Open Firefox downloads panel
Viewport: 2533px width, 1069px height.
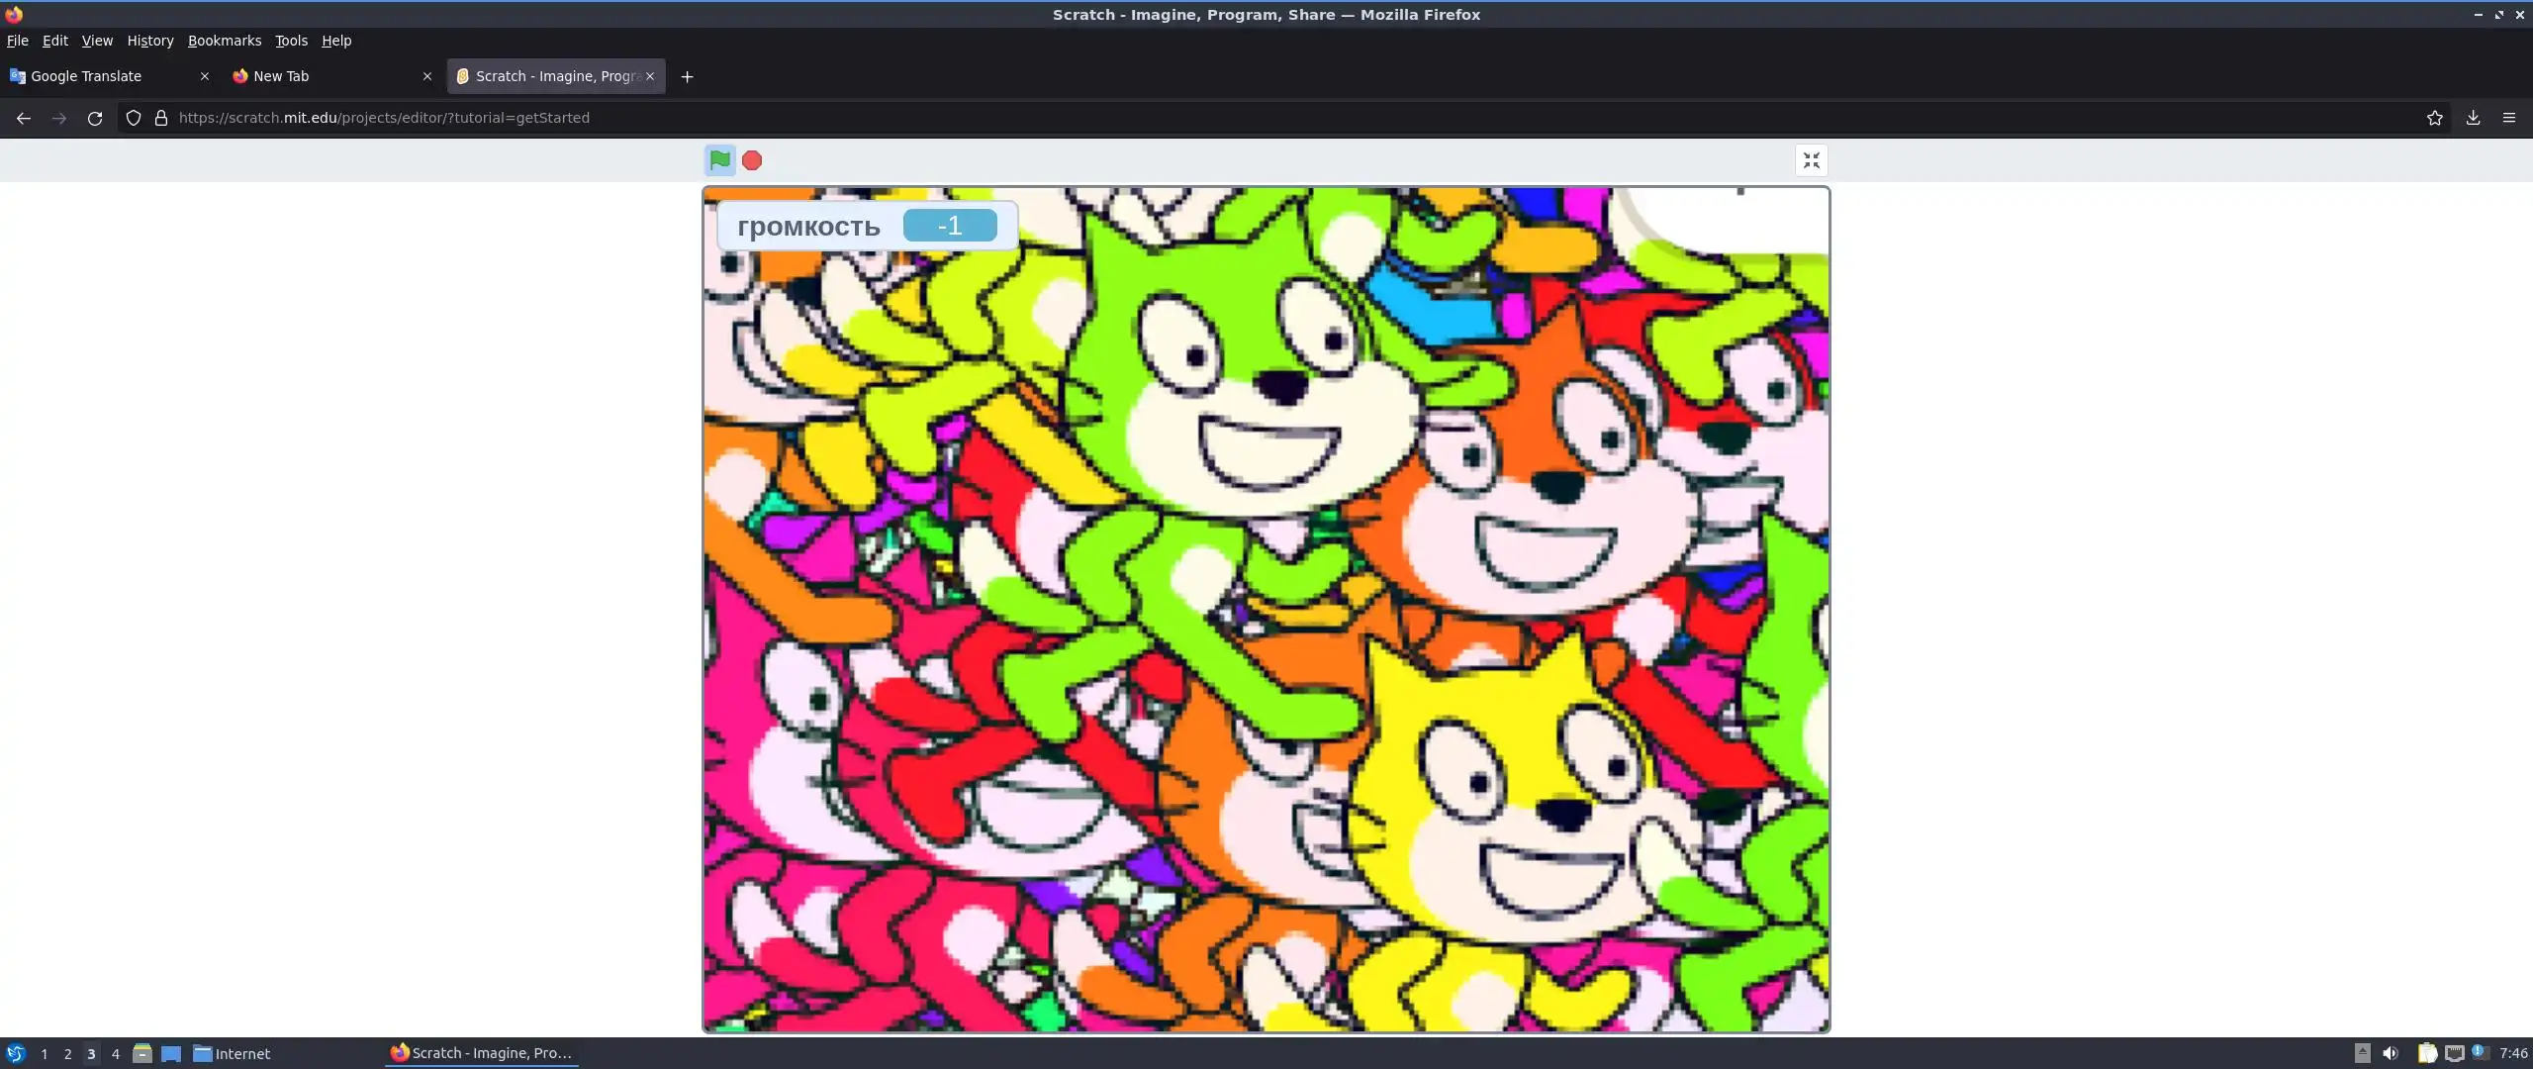(2473, 118)
